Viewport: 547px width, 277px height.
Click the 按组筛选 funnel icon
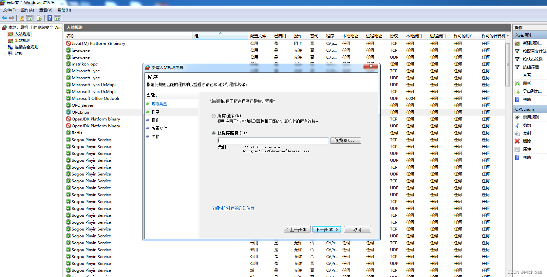pos(517,67)
